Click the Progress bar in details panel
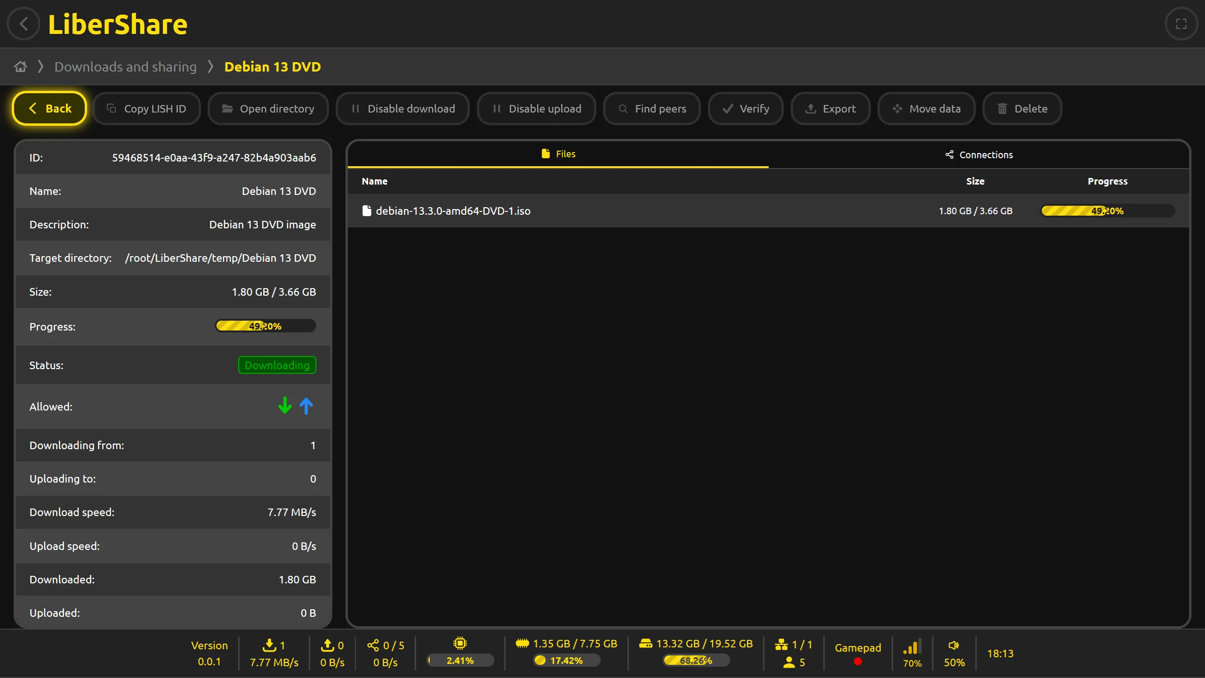The height and width of the screenshot is (678, 1205). pyautogui.click(x=265, y=326)
